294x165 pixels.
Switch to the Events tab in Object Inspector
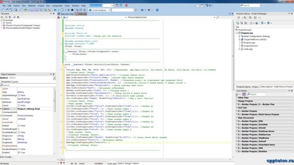(15, 82)
